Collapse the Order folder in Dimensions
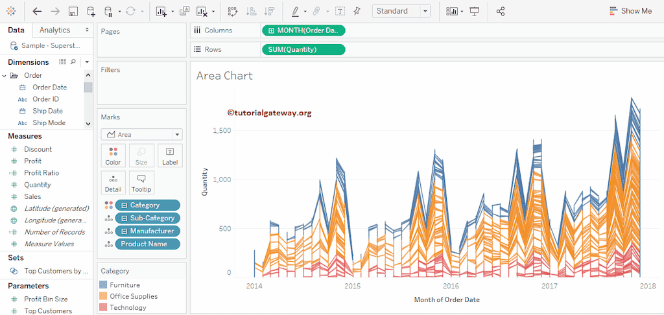 point(5,75)
